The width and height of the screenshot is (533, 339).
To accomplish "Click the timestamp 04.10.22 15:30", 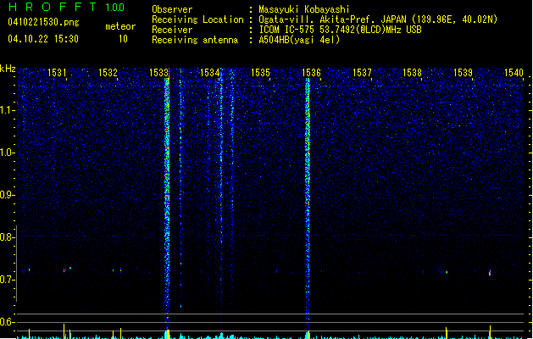I will 43,39.
